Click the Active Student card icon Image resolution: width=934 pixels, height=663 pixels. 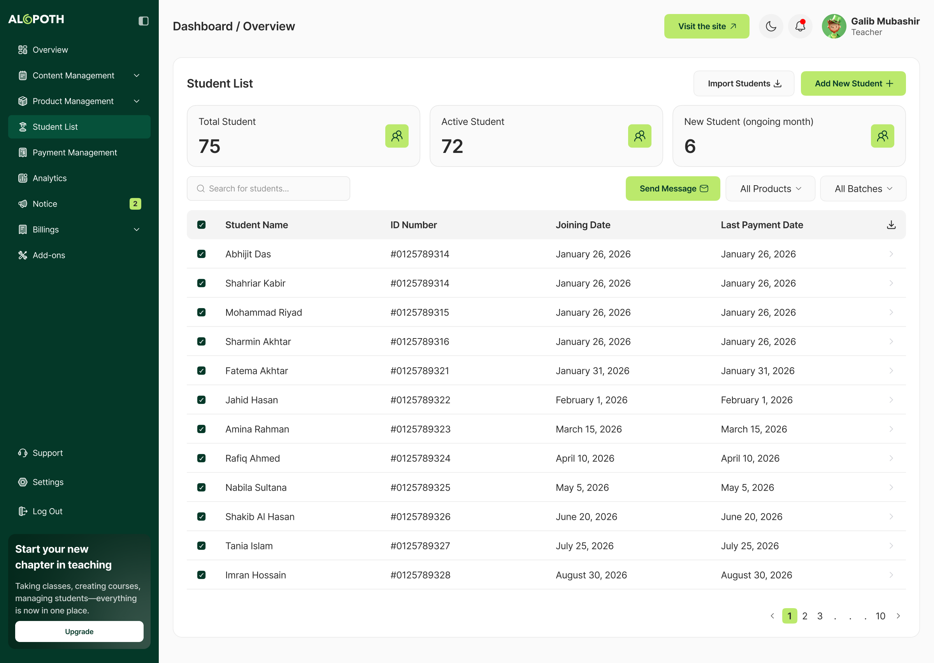click(x=640, y=136)
